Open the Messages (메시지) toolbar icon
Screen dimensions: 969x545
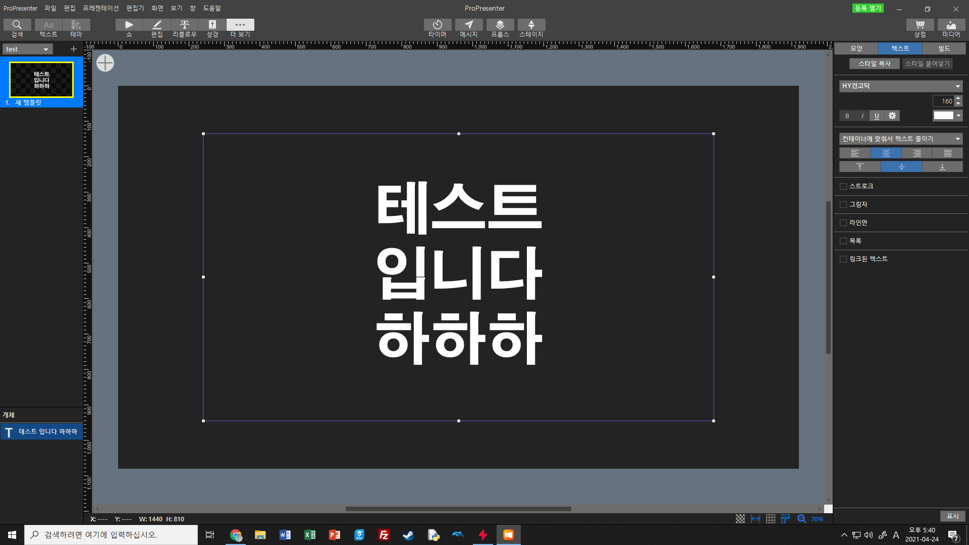pos(468,25)
